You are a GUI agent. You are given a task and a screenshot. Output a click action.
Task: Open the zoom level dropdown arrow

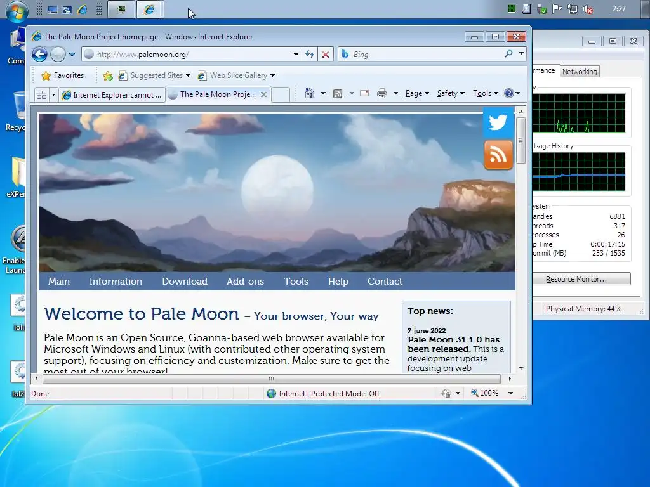point(511,393)
